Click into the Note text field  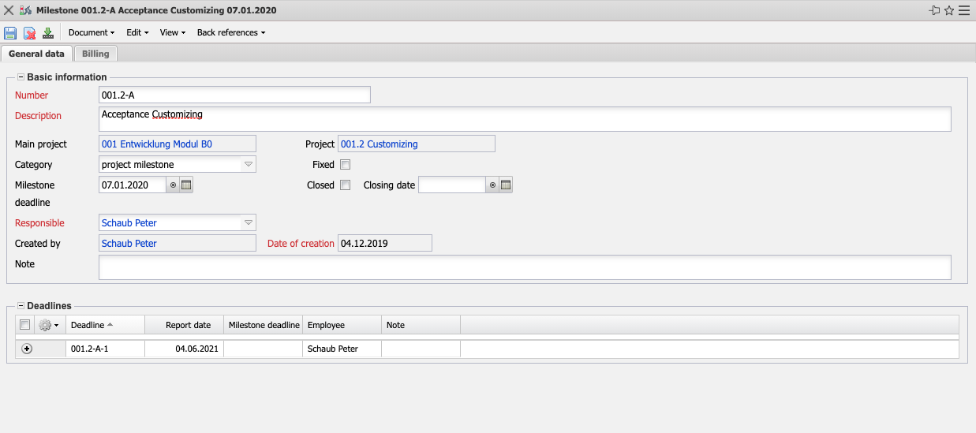[524, 267]
